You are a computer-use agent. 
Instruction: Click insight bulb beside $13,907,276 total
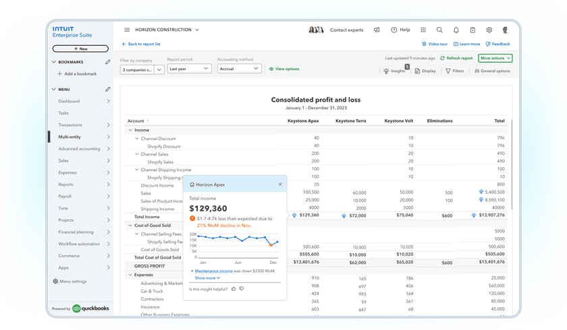(x=473, y=216)
